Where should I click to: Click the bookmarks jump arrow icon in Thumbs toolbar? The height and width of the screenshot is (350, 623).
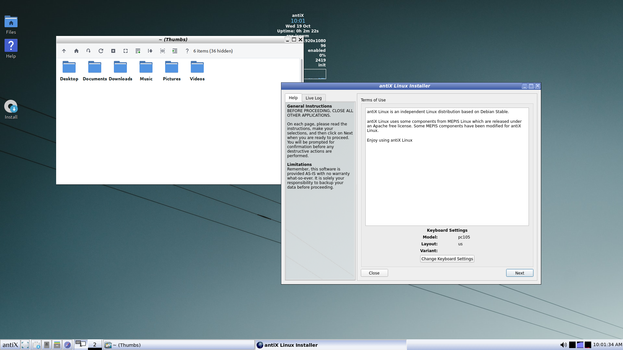pyautogui.click(x=88, y=51)
